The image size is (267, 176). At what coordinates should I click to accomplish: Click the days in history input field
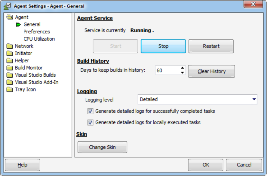167,70
